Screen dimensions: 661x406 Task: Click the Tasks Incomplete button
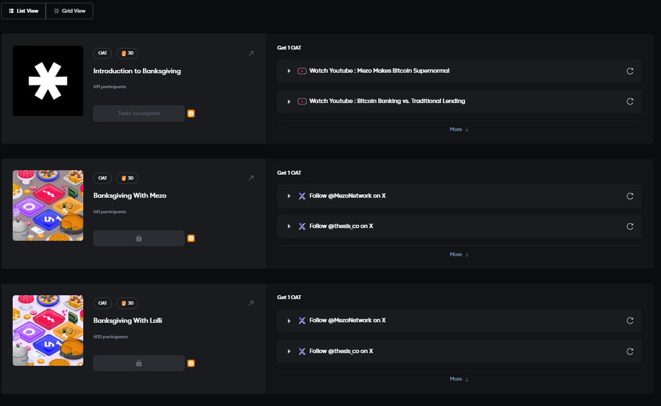[139, 113]
